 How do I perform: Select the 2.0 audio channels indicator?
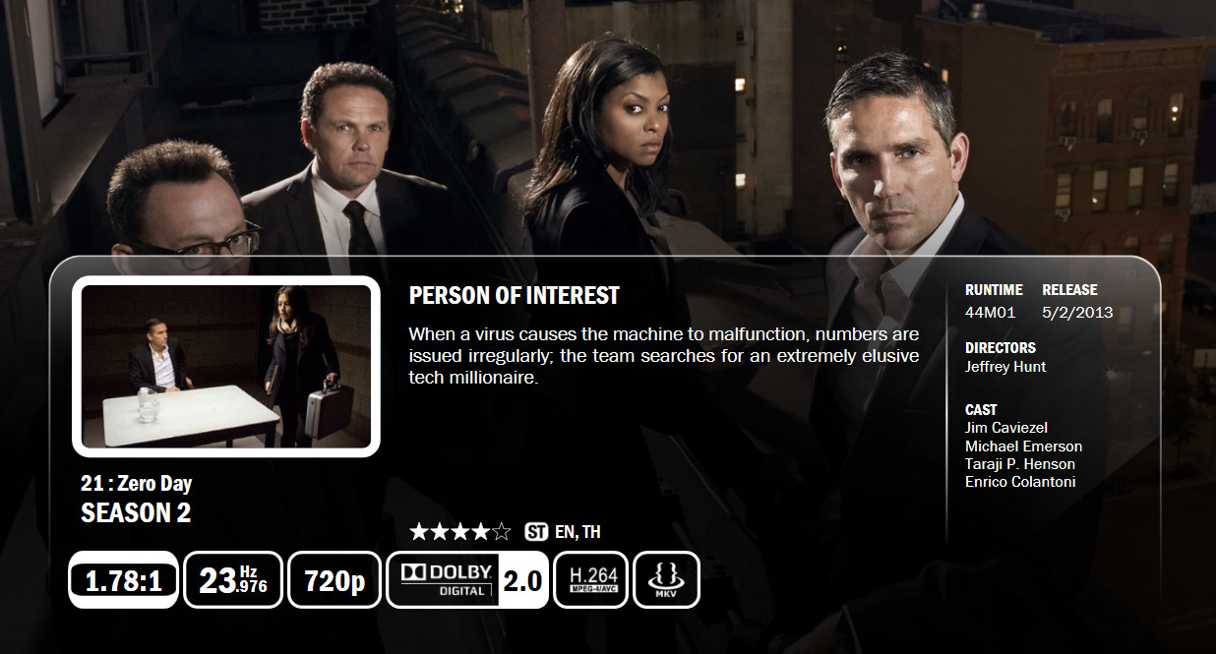[522, 580]
